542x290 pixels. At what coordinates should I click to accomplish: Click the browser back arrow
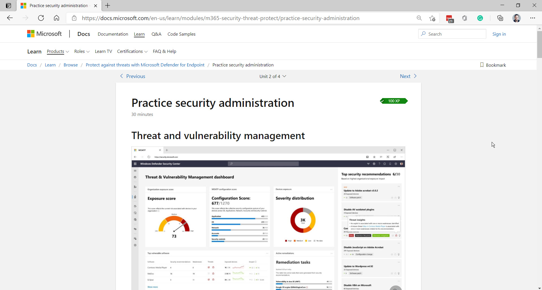10,18
